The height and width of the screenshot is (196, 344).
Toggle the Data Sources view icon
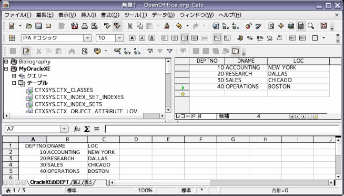[301, 26]
